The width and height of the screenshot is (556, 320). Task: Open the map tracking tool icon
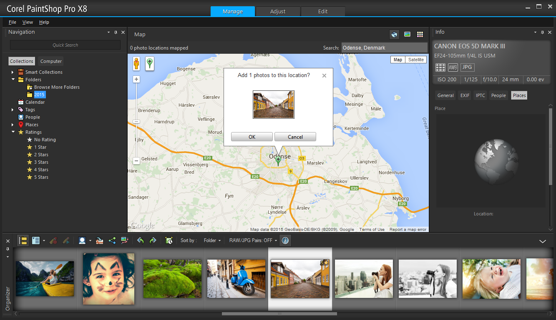(x=123, y=240)
